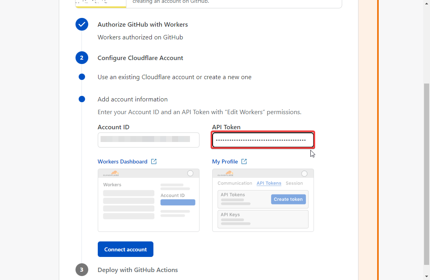Click bullet for 'Use an existing Cloudflare account'
The width and height of the screenshot is (430, 280).
coord(82,77)
